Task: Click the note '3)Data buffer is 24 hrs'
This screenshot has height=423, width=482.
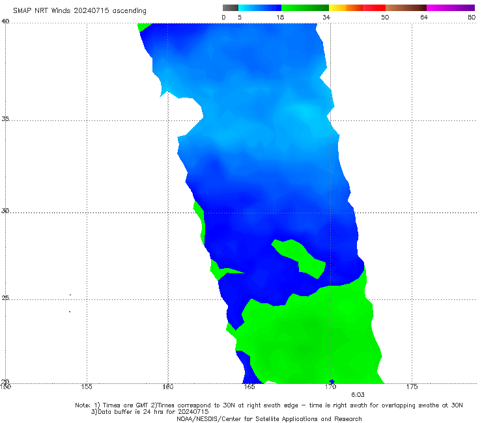Action: pos(150,412)
